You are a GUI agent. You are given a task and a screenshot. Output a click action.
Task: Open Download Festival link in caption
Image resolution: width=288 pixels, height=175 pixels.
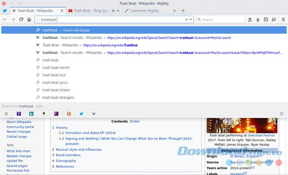261,135
